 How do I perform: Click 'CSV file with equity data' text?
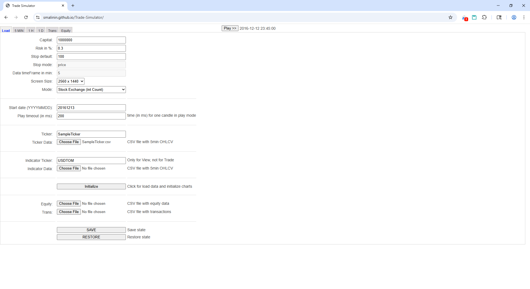click(x=148, y=203)
